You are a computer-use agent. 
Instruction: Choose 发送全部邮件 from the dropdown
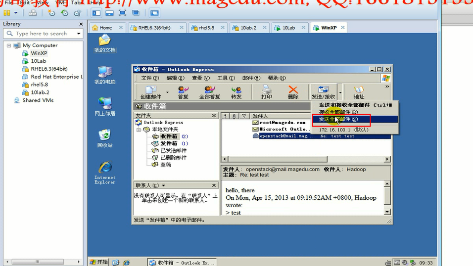[x=355, y=119]
